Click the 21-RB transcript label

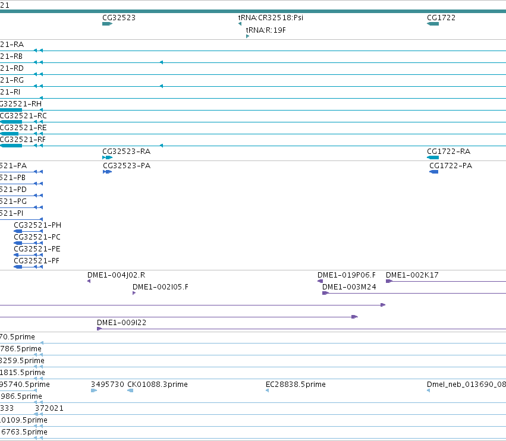pos(11,56)
